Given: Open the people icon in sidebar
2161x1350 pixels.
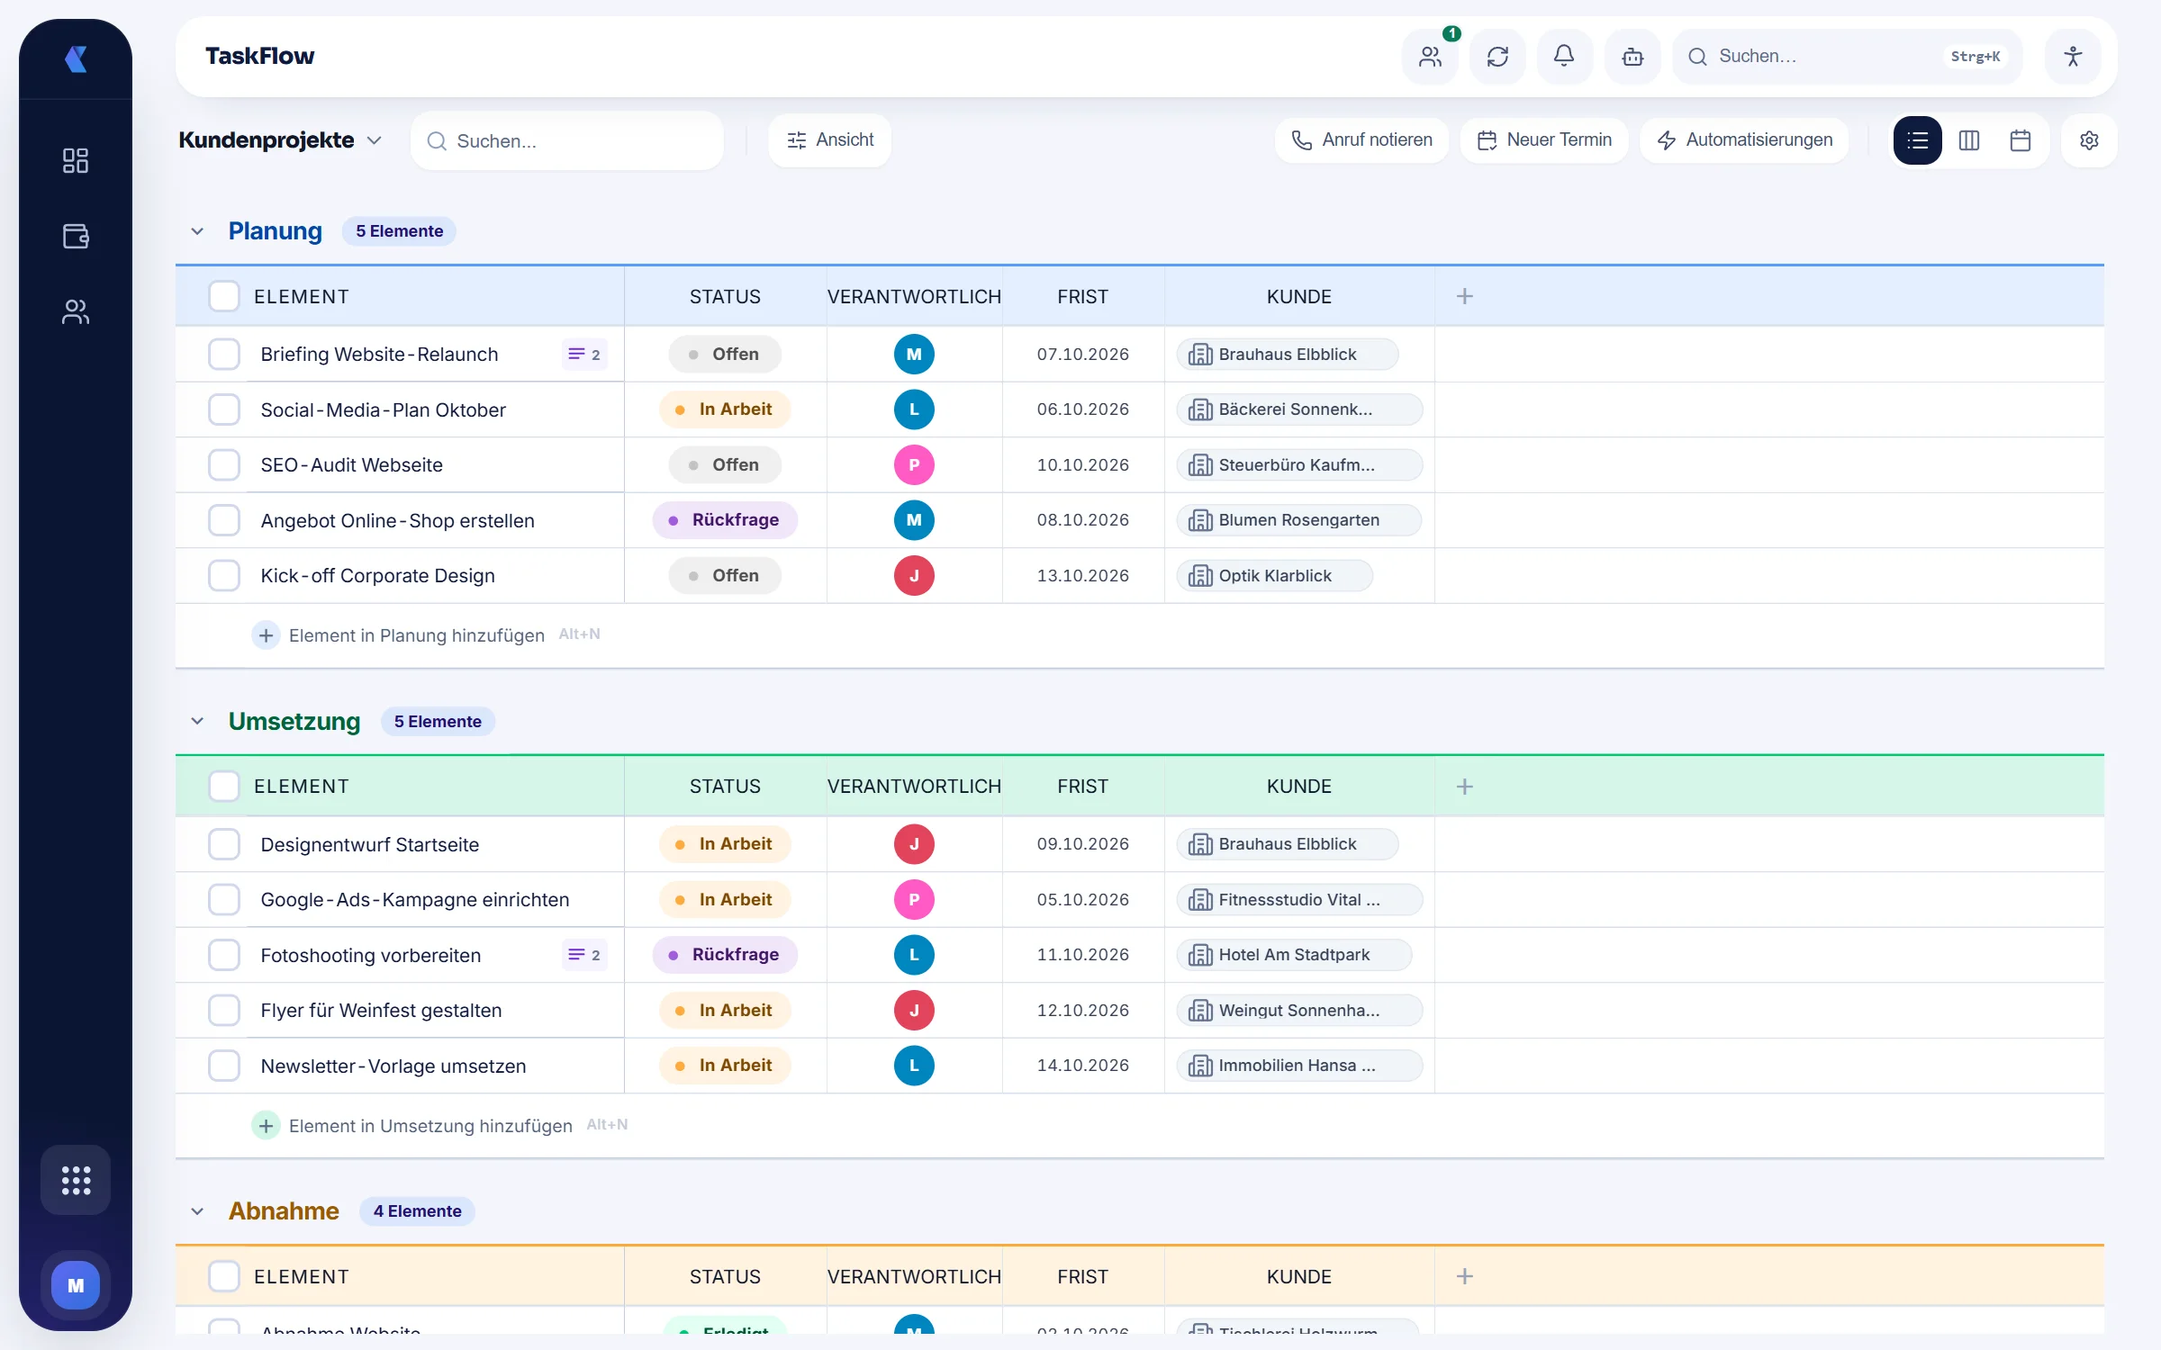Looking at the screenshot, I should tap(76, 311).
